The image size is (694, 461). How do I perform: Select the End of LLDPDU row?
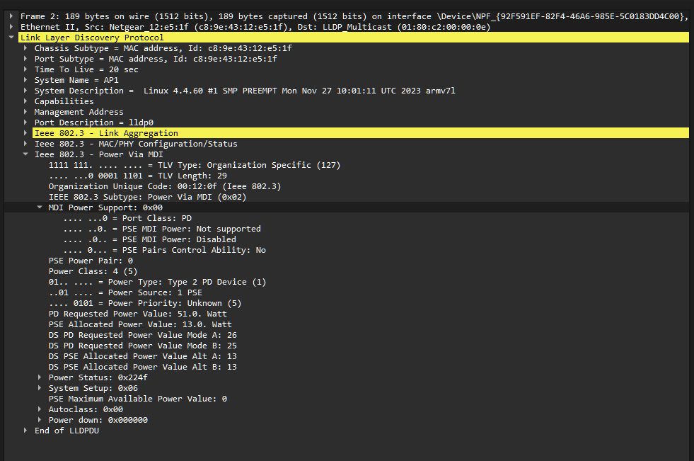pos(66,431)
